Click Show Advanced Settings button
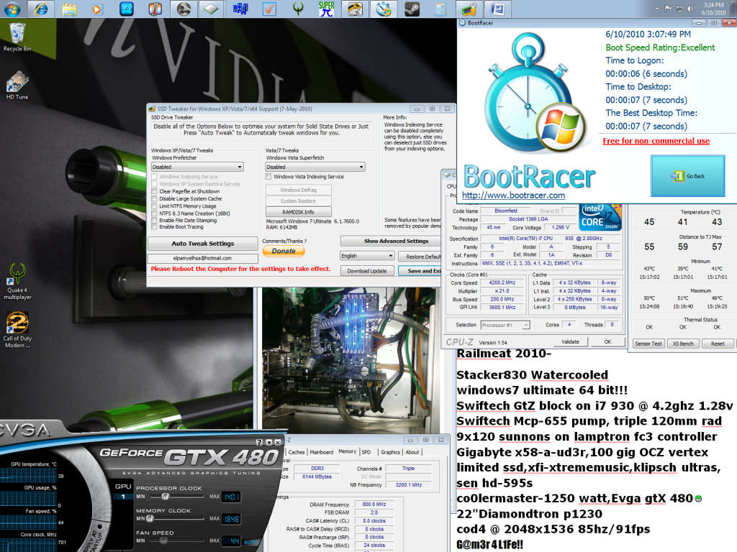Viewport: 737px width, 552px height. coord(391,241)
